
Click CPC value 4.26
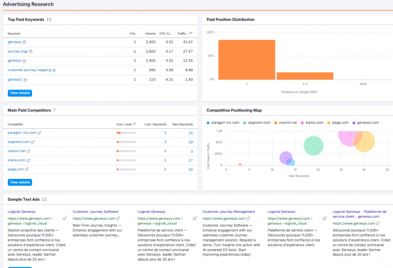pyautogui.click(x=169, y=70)
